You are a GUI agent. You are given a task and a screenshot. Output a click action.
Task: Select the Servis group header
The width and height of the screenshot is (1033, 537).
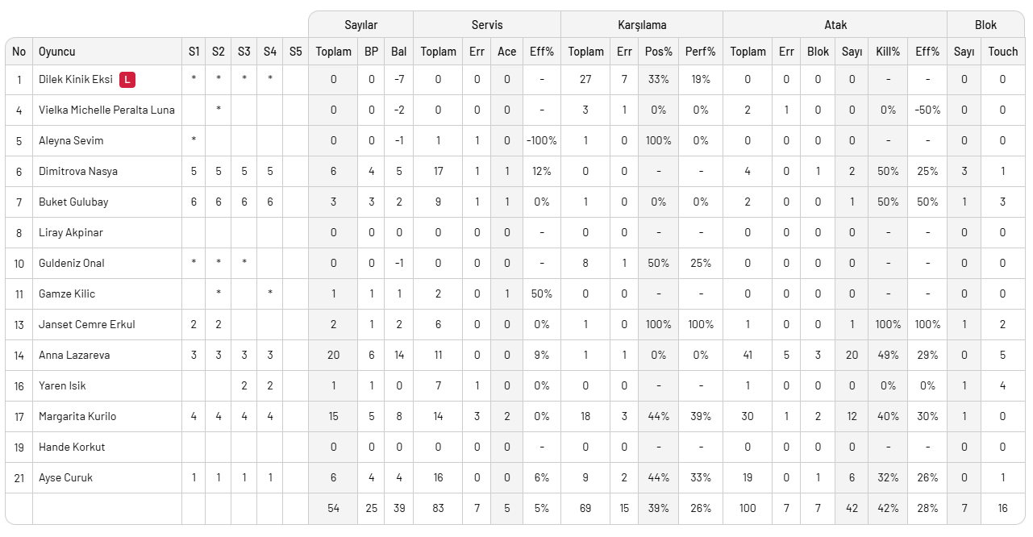487,25
